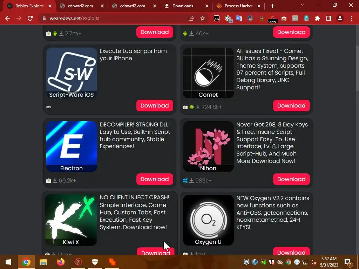Image resolution: width=359 pixels, height=269 pixels.
Task: Go back to the previous page
Action: click(x=8, y=18)
